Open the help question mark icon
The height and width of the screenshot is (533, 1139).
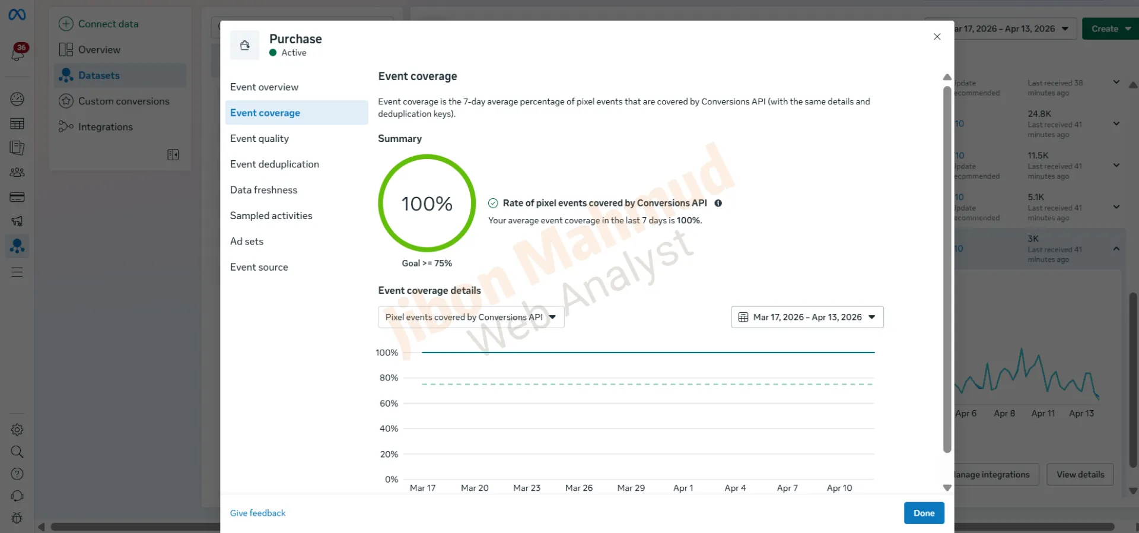(17, 474)
